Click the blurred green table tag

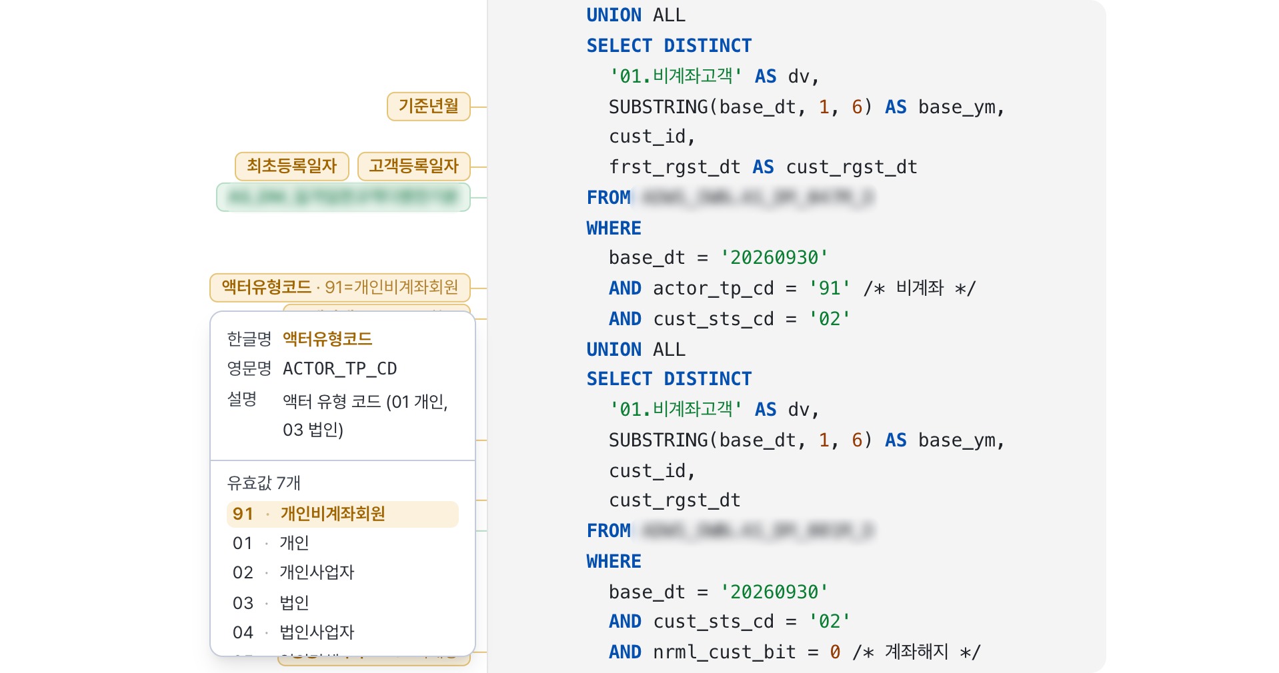343,197
